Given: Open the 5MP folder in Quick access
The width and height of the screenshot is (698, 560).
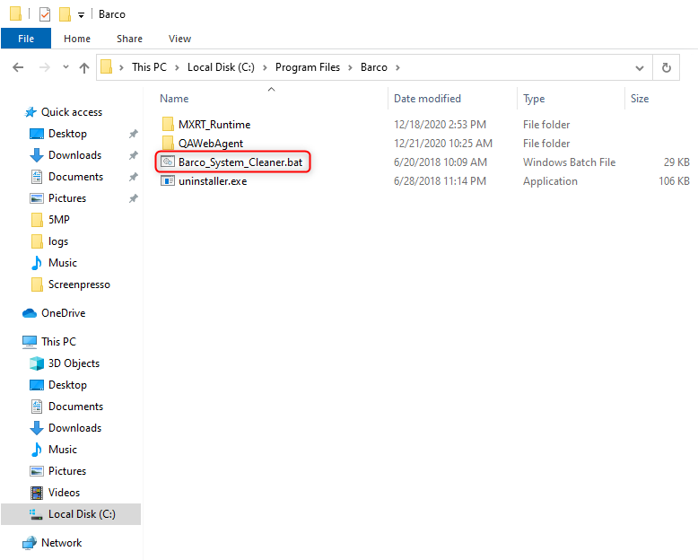Looking at the screenshot, I should point(58,220).
